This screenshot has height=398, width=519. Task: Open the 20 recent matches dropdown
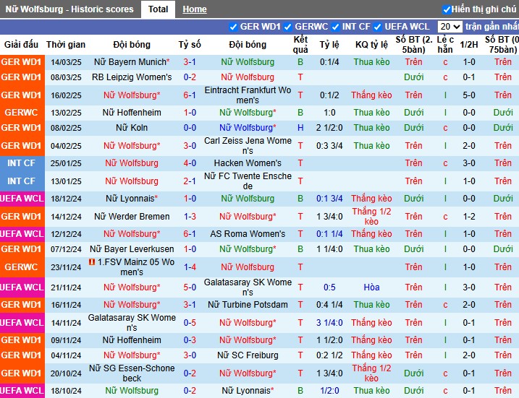click(450, 27)
